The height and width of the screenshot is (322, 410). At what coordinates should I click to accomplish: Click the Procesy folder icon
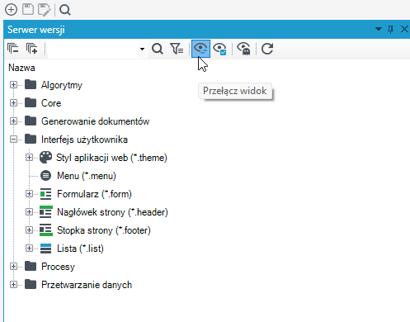point(31,267)
